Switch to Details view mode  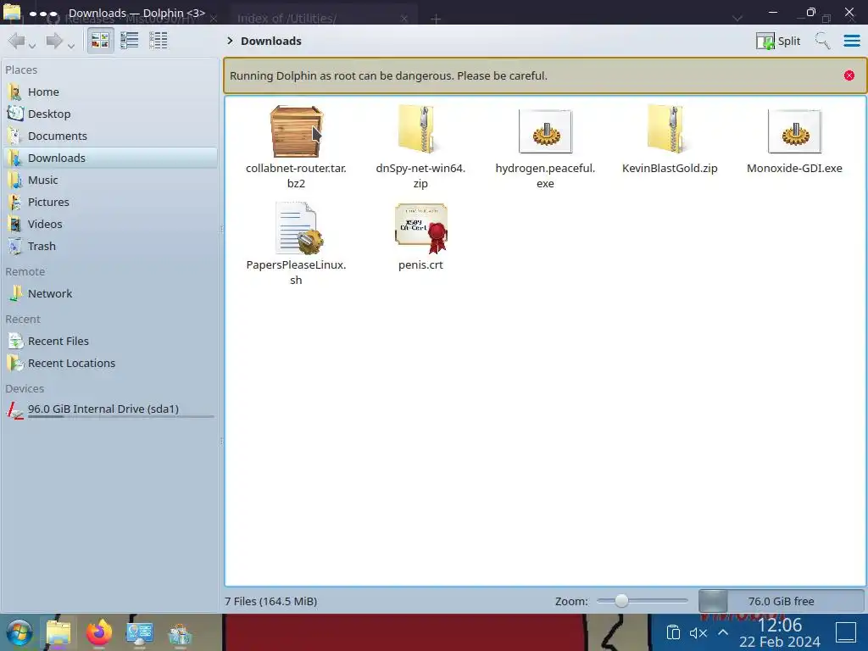point(159,41)
